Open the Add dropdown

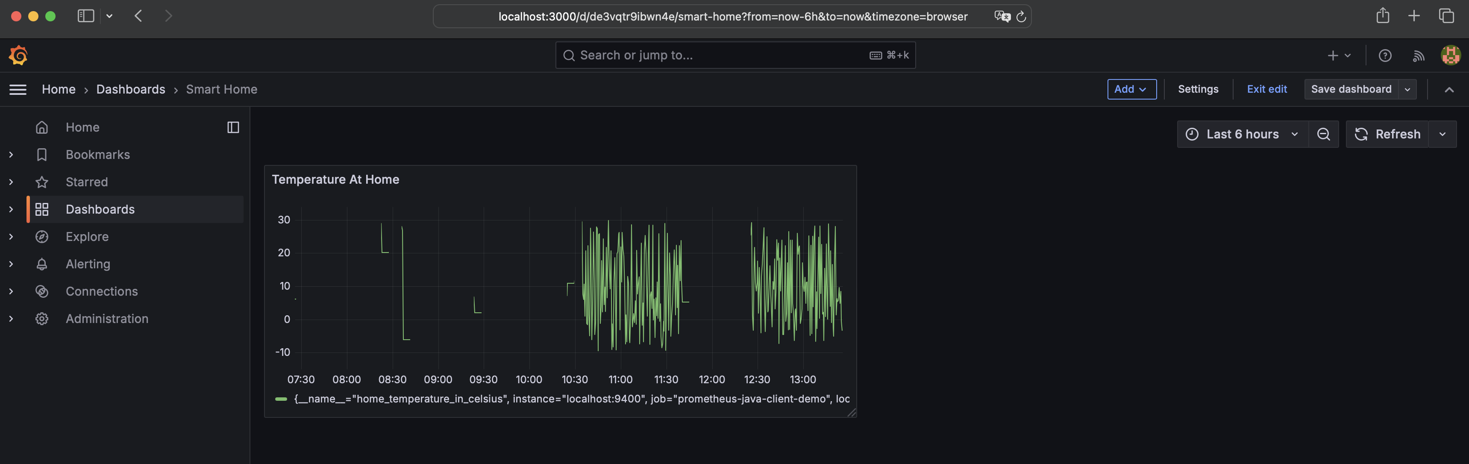tap(1131, 89)
